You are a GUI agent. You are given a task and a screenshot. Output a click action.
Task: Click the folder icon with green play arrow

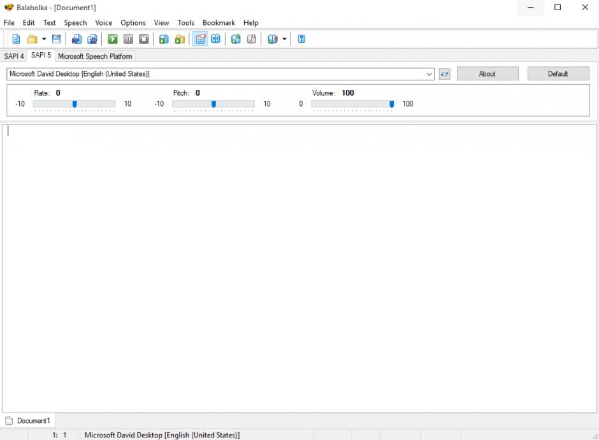180,39
